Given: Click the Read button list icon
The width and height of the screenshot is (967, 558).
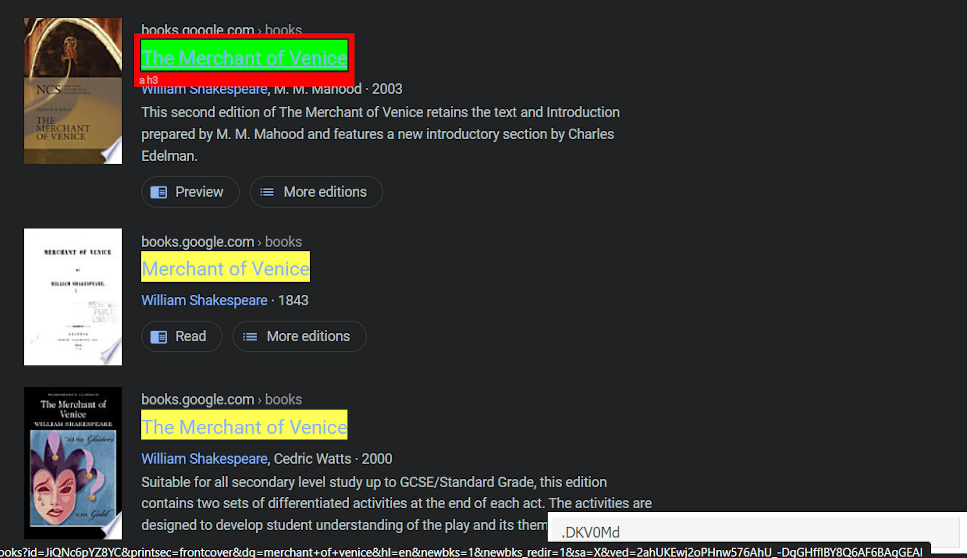Looking at the screenshot, I should [x=161, y=336].
